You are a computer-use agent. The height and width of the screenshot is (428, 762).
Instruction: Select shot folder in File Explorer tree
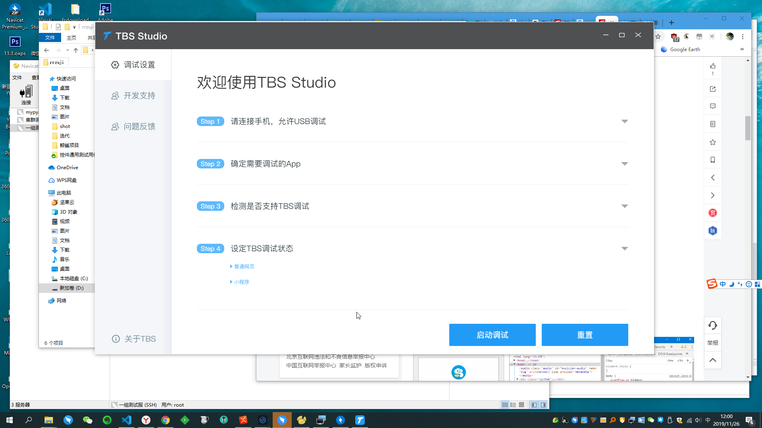(x=65, y=126)
